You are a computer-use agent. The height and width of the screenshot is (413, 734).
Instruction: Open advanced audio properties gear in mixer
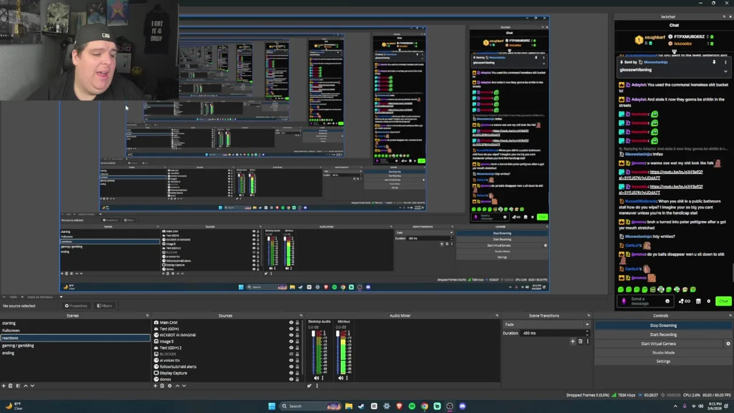pos(309,385)
